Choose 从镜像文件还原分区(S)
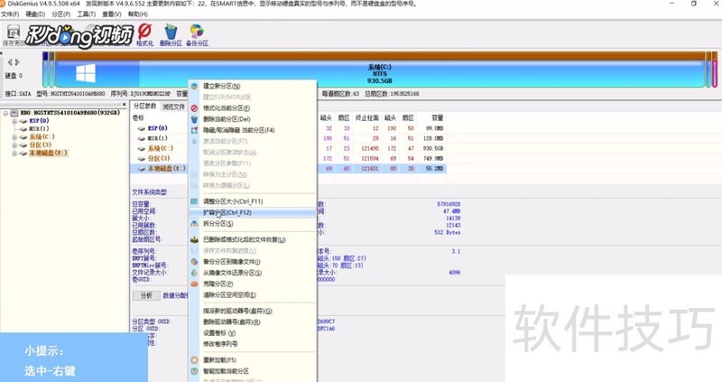Image resolution: width=722 pixels, height=382 pixels. coord(253,273)
